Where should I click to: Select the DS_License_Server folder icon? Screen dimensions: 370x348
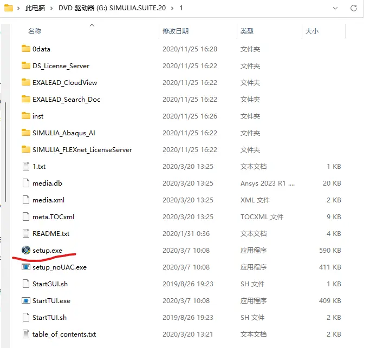pos(25,65)
